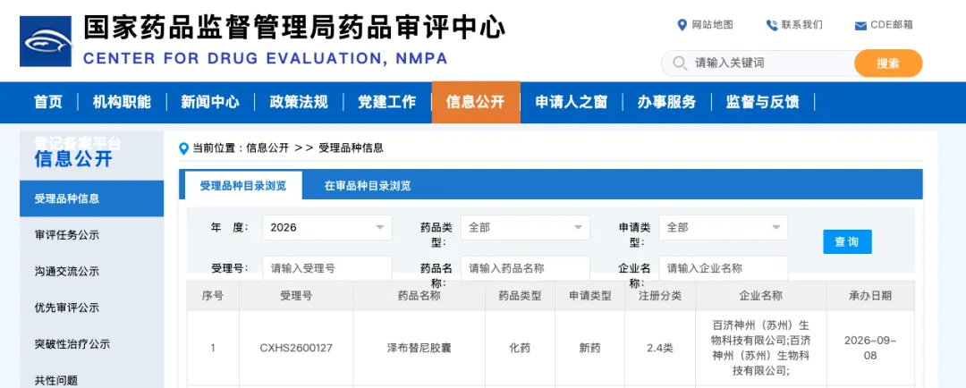Click the blue 查询 button
Image resolution: width=966 pixels, height=388 pixels.
click(x=847, y=242)
